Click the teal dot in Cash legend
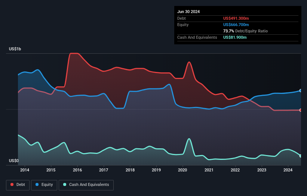This screenshot has height=196, width=307. (65, 184)
